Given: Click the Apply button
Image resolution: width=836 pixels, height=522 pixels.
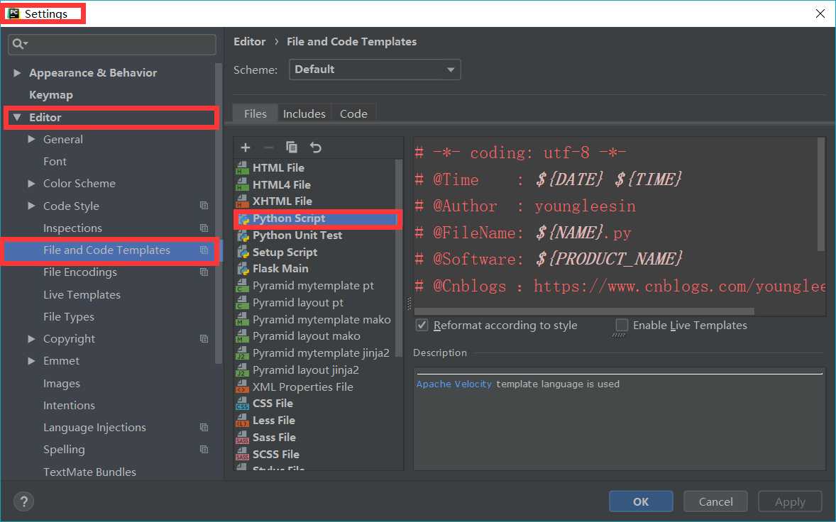Looking at the screenshot, I should click(x=790, y=501).
